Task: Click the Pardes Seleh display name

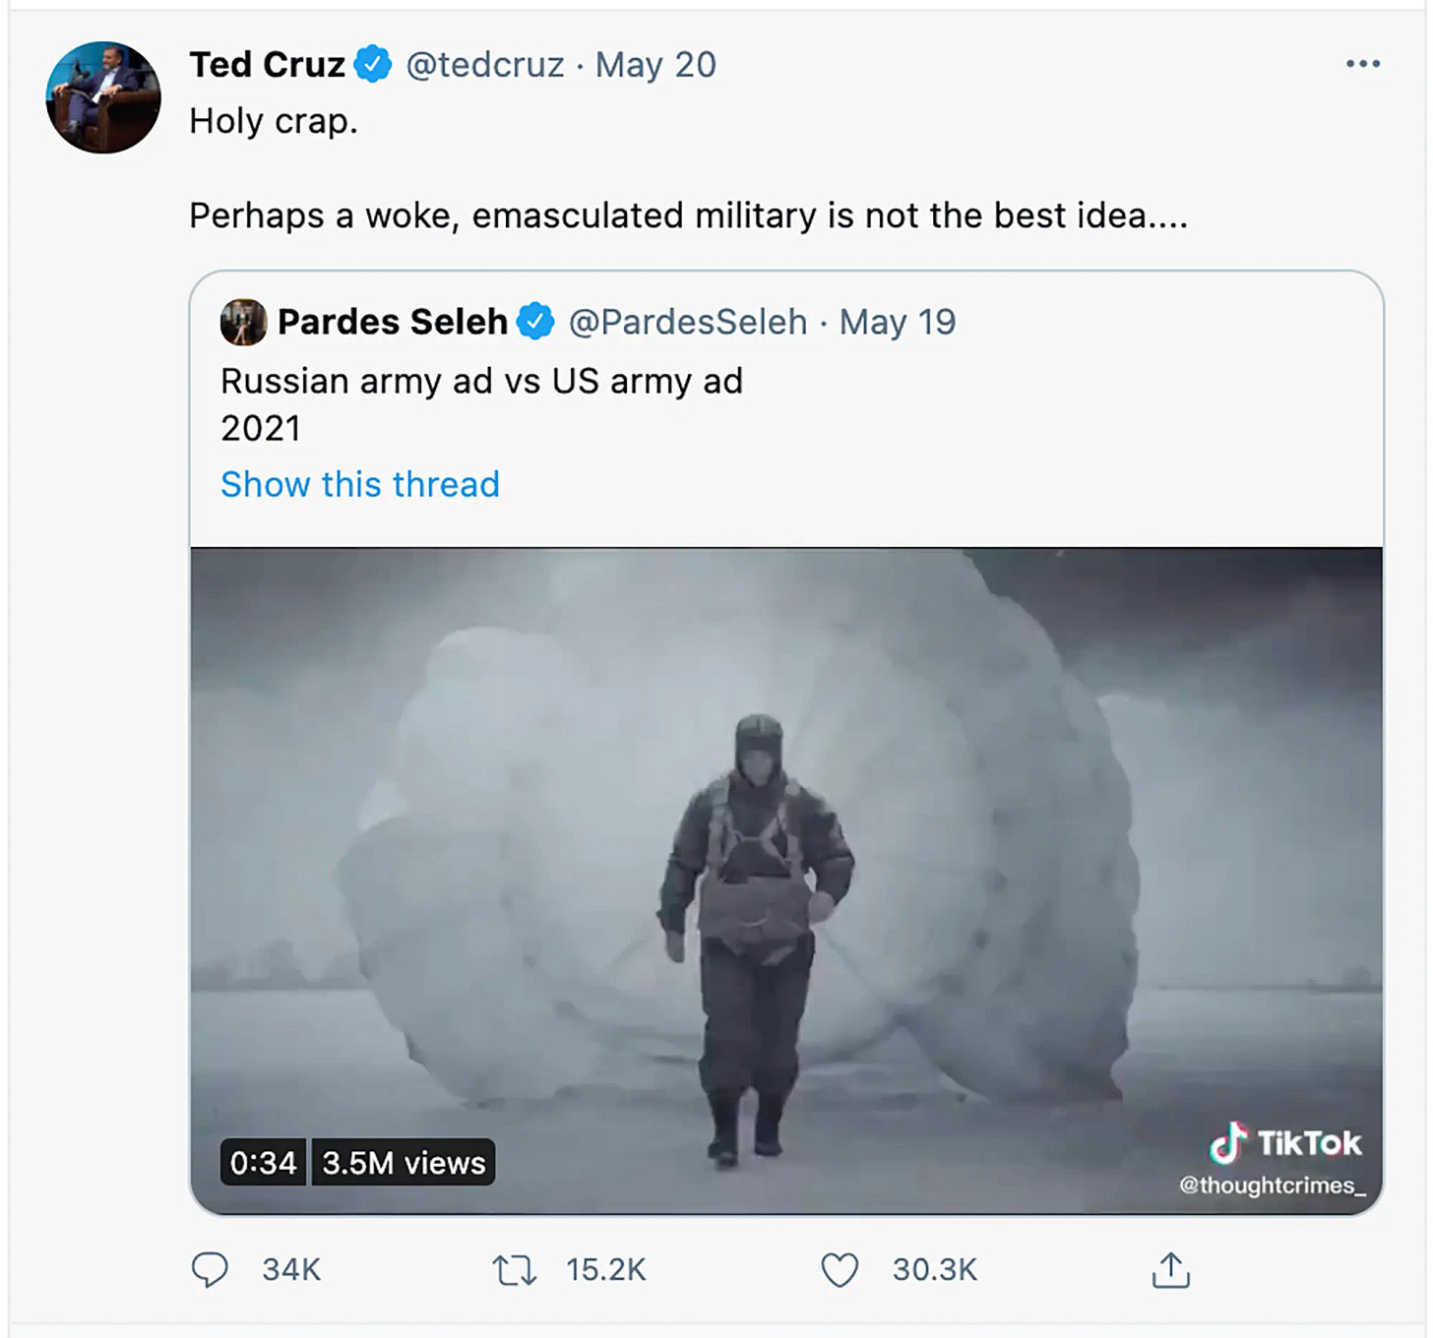Action: [393, 322]
